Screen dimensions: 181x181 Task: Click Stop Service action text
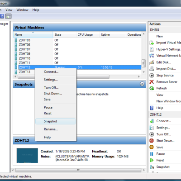click(x=165, y=75)
